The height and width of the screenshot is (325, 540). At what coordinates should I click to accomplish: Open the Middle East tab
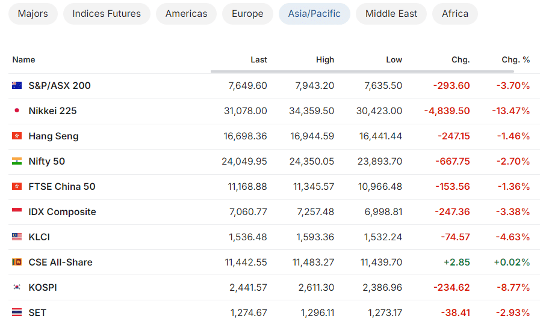tap(391, 14)
